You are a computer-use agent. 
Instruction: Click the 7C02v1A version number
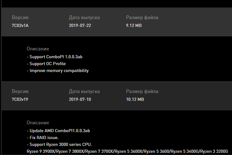point(20,25)
